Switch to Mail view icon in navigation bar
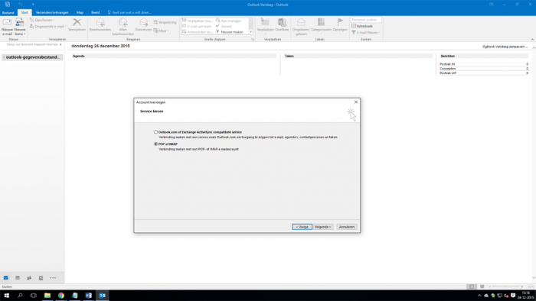 (6, 278)
